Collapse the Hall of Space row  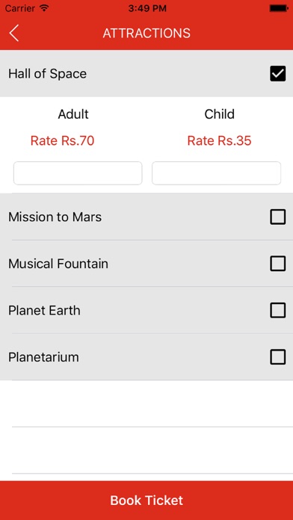point(146,74)
